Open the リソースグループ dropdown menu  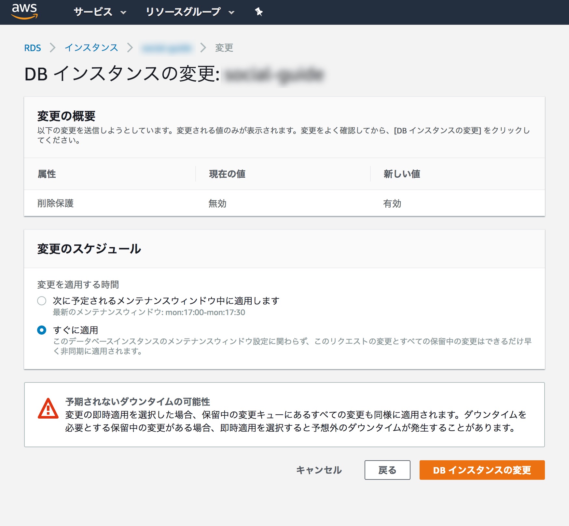tap(184, 12)
